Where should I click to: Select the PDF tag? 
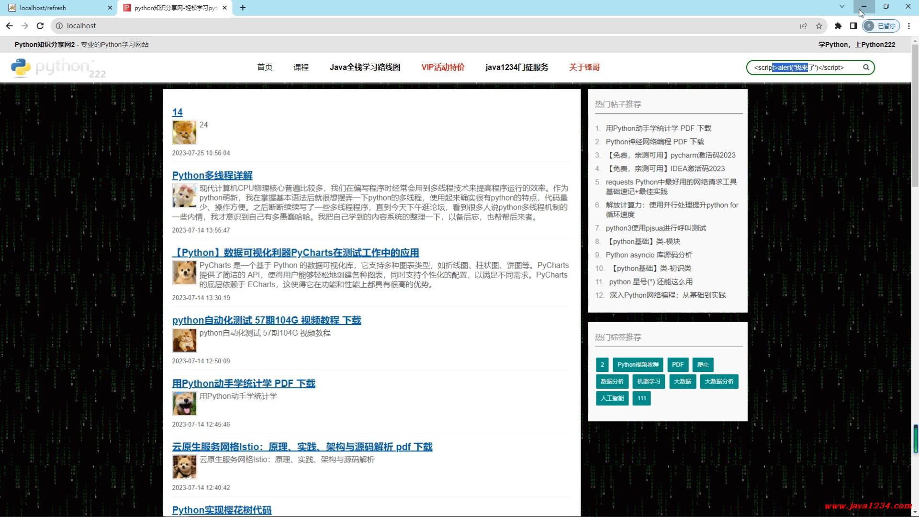tap(678, 365)
